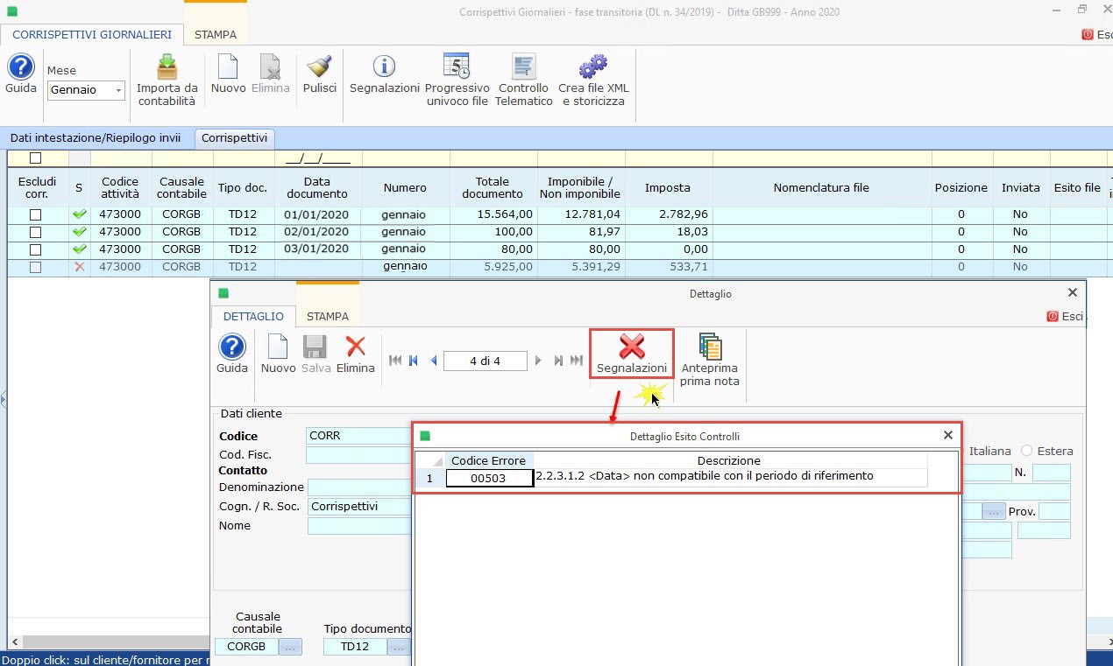Switch to CORRISPETTIVI GIORNALIERI tab
The height and width of the screenshot is (666, 1113).
point(92,35)
